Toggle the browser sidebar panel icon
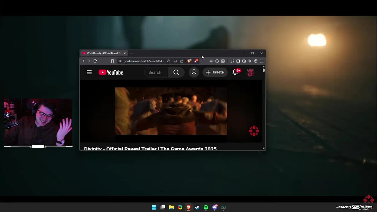Image resolution: width=377 pixels, height=212 pixels. tap(238, 61)
